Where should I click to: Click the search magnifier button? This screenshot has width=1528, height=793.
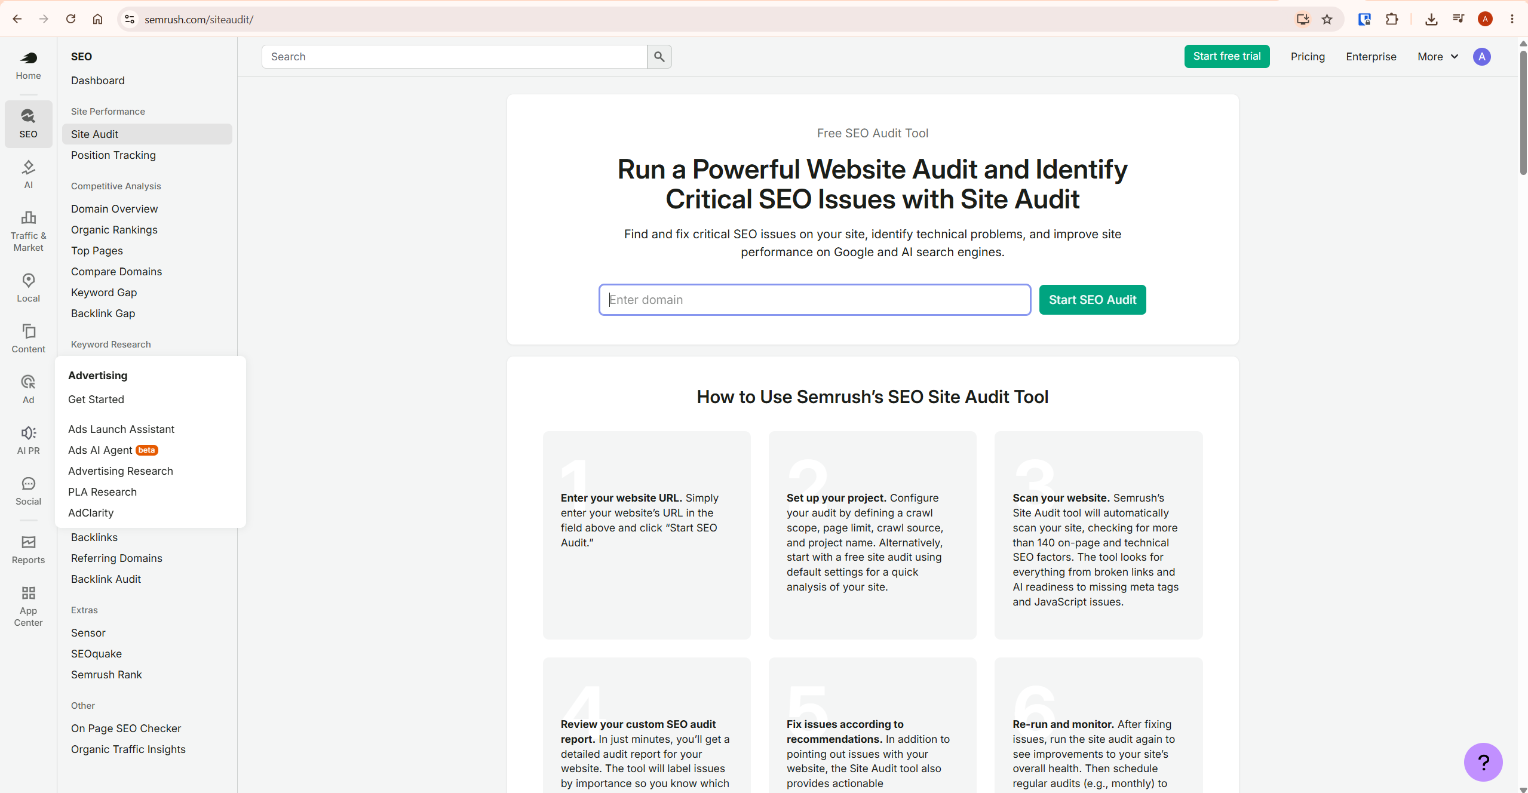[659, 57]
